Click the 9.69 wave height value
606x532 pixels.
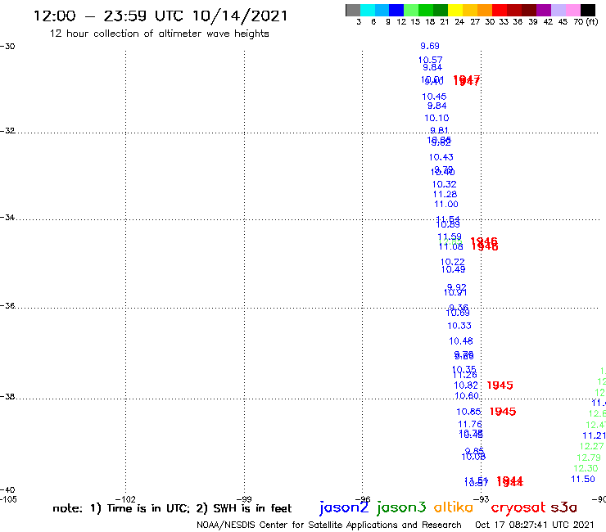click(x=430, y=46)
